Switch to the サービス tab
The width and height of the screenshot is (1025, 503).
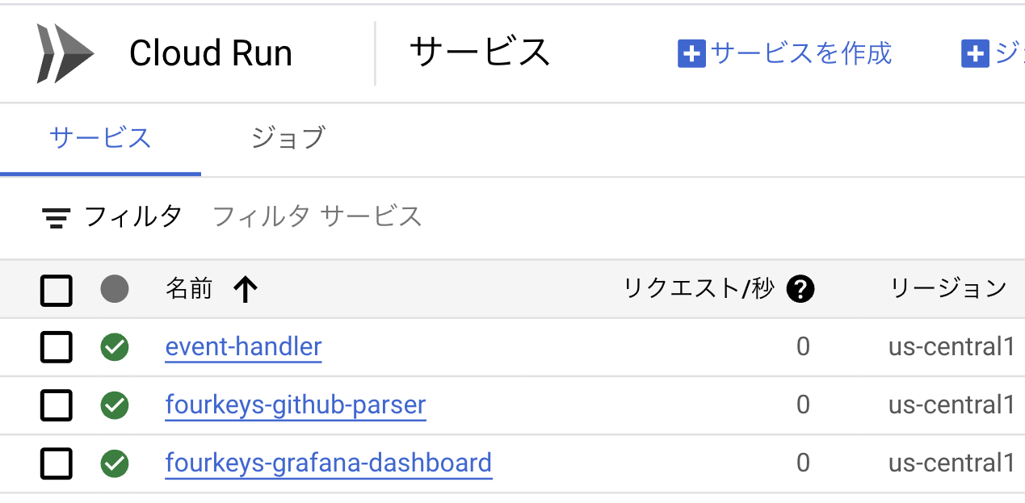click(100, 138)
